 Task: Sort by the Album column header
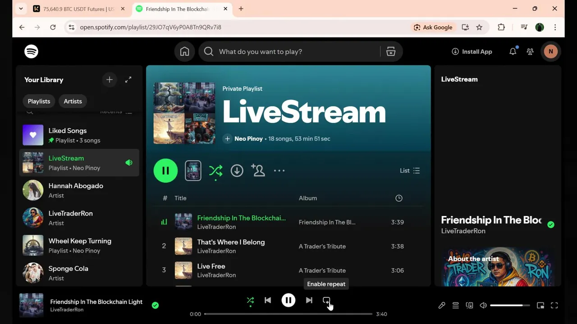[x=308, y=198]
